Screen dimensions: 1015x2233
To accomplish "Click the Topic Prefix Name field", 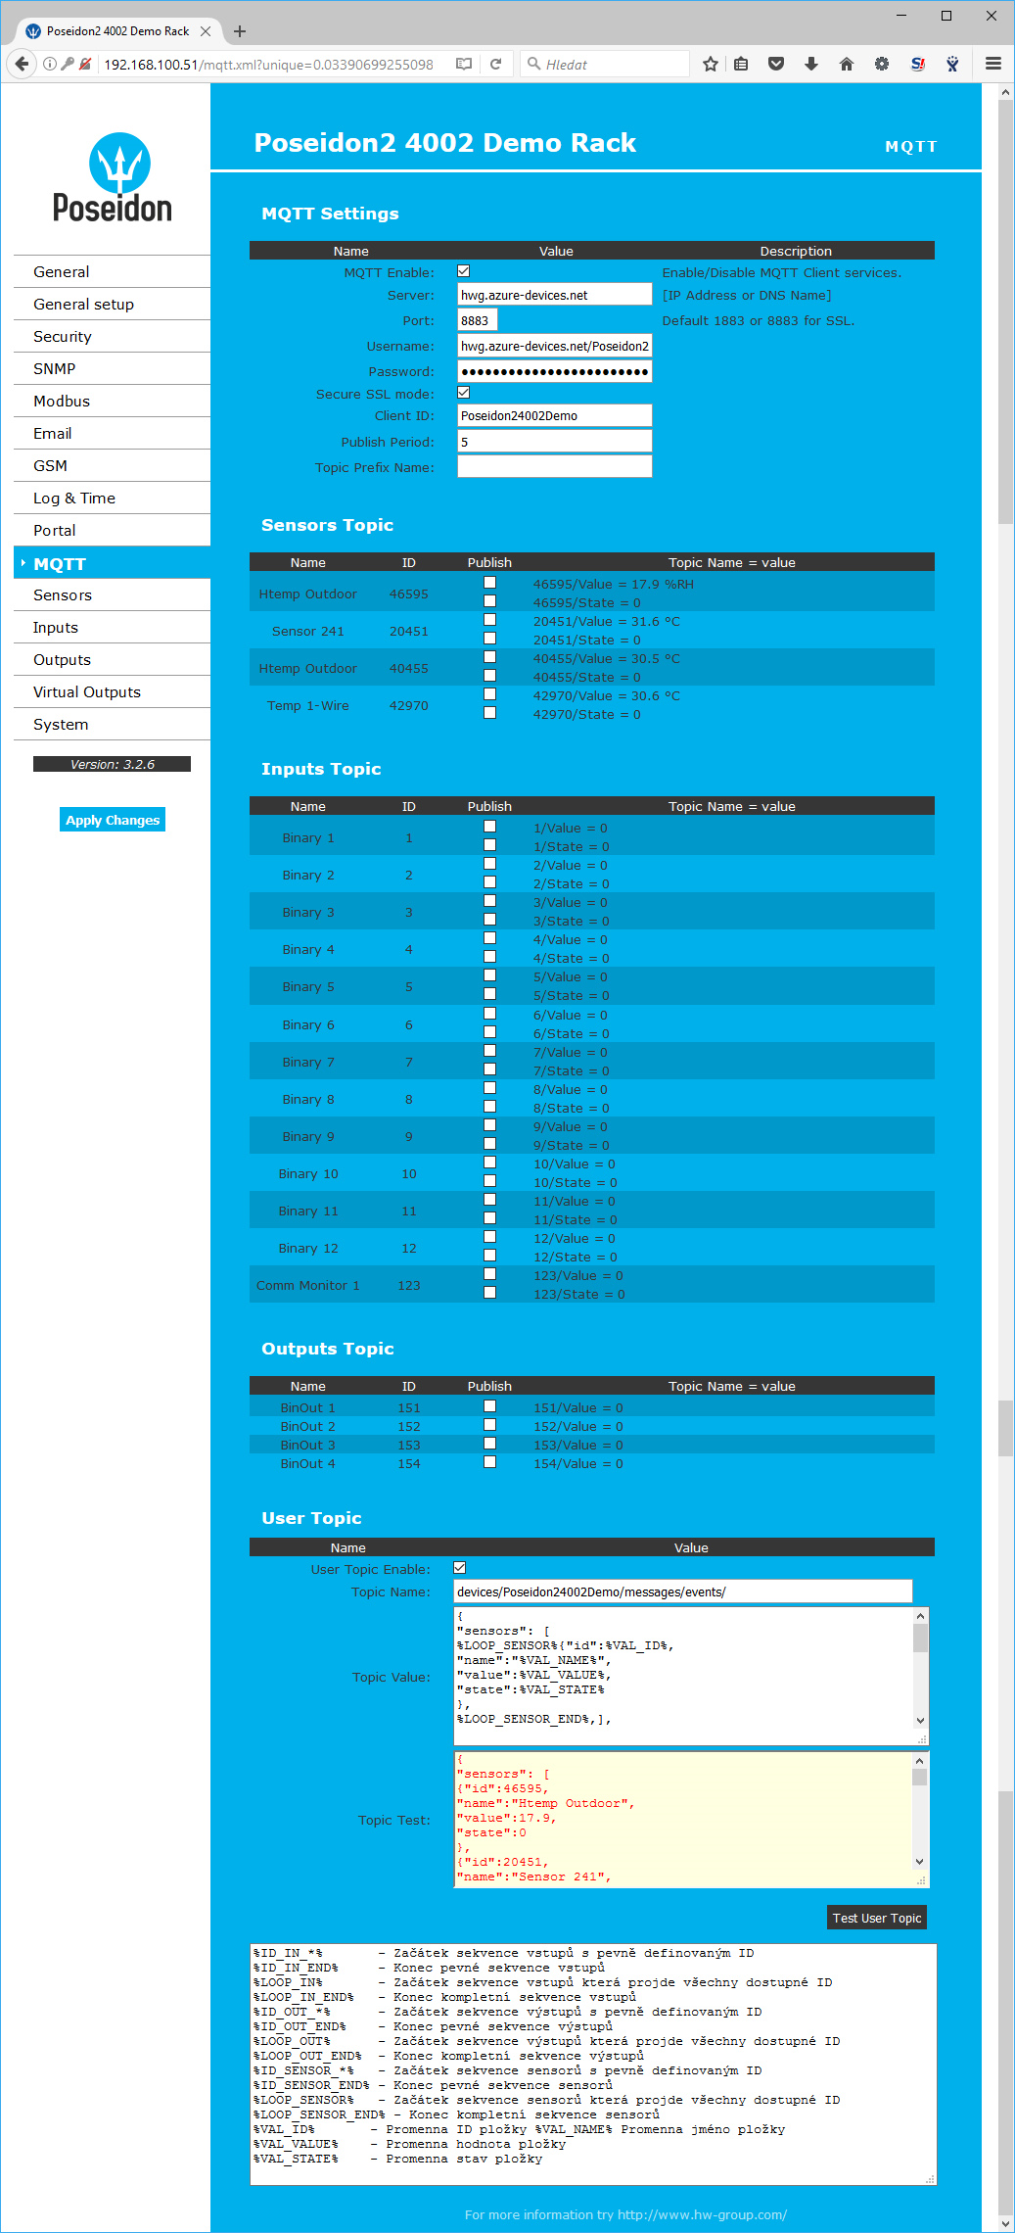I will click(x=555, y=467).
